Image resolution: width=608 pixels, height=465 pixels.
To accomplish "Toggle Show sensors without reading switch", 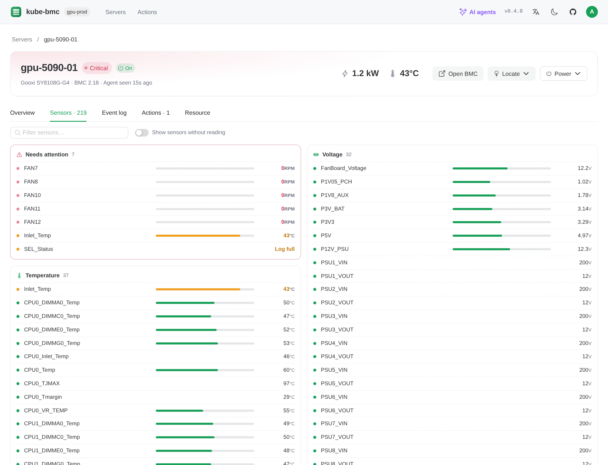I will coord(142,133).
